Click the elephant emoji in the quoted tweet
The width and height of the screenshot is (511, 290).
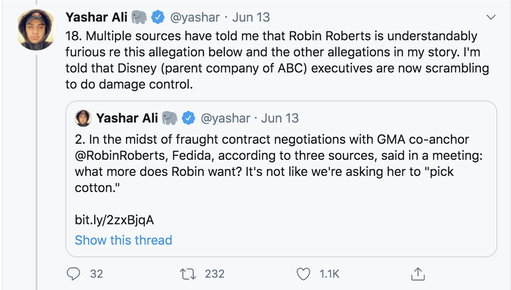click(x=170, y=118)
